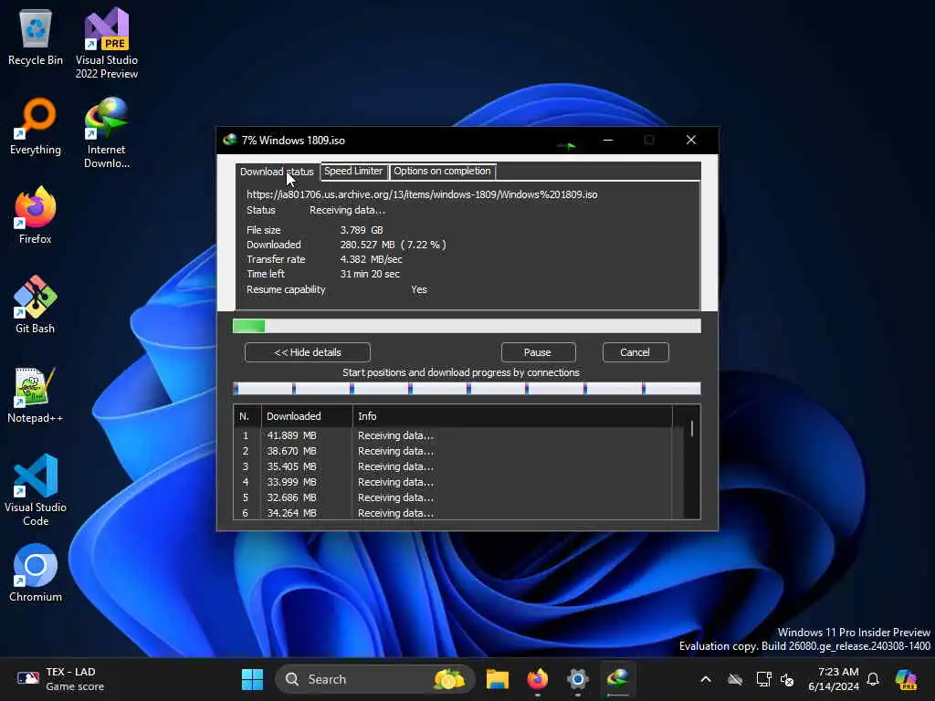The width and height of the screenshot is (935, 701).
Task: Switch to Firefox in the taskbar
Action: 537,679
